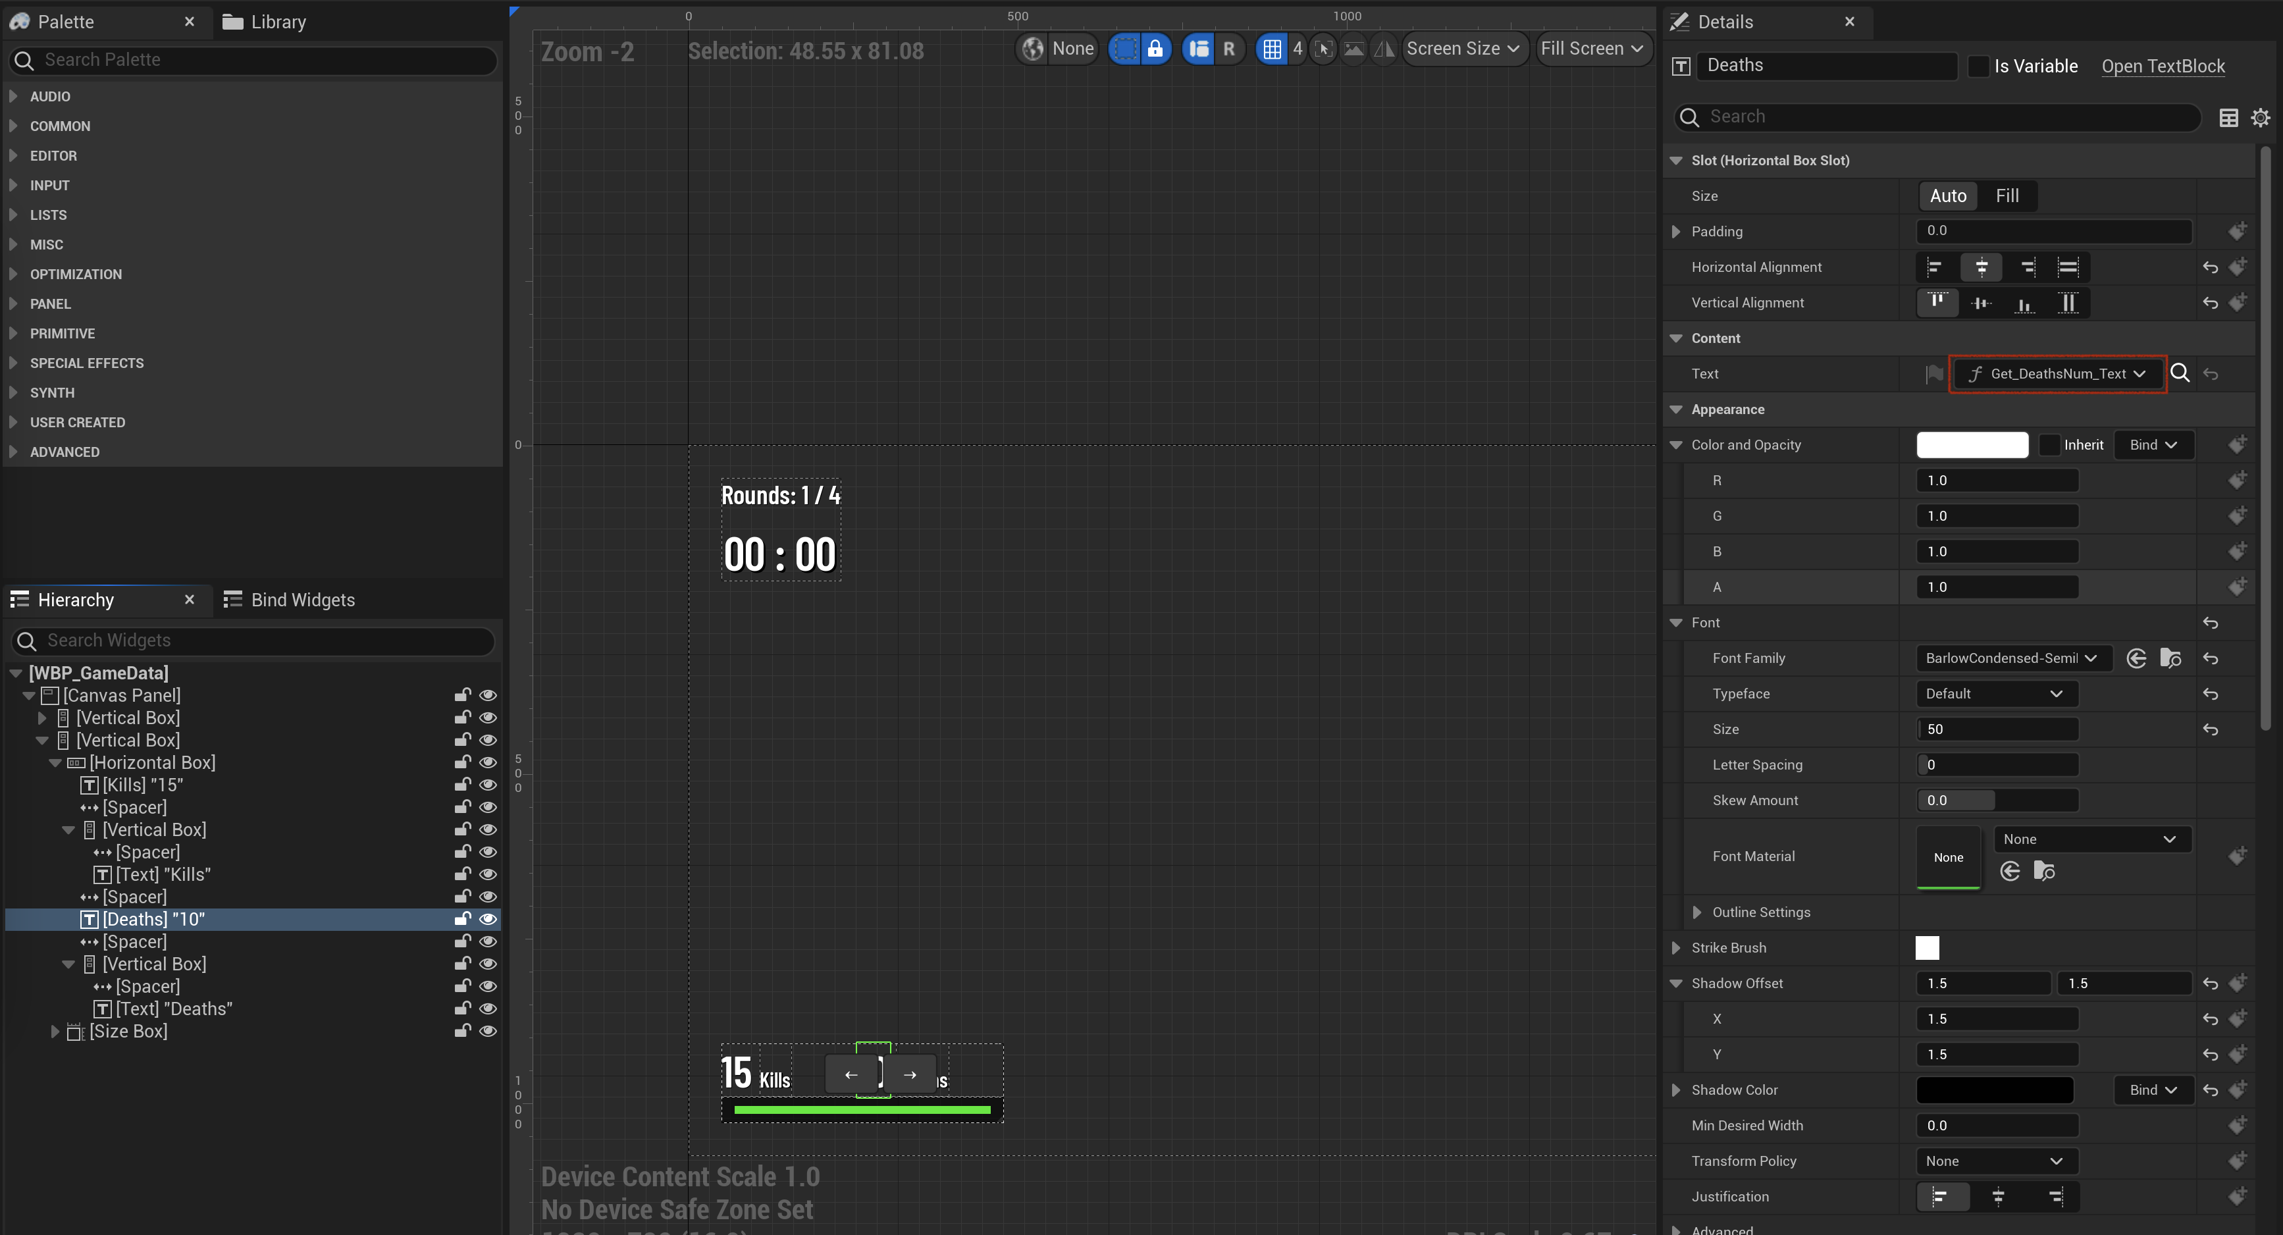Click the preview background image icon
The width and height of the screenshot is (2283, 1235).
[x=1353, y=49]
